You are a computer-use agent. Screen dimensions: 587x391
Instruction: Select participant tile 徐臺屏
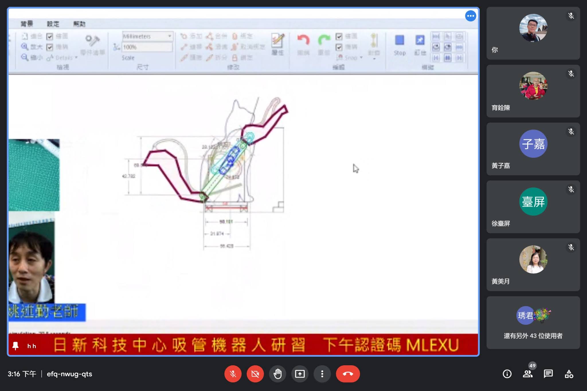point(533,207)
